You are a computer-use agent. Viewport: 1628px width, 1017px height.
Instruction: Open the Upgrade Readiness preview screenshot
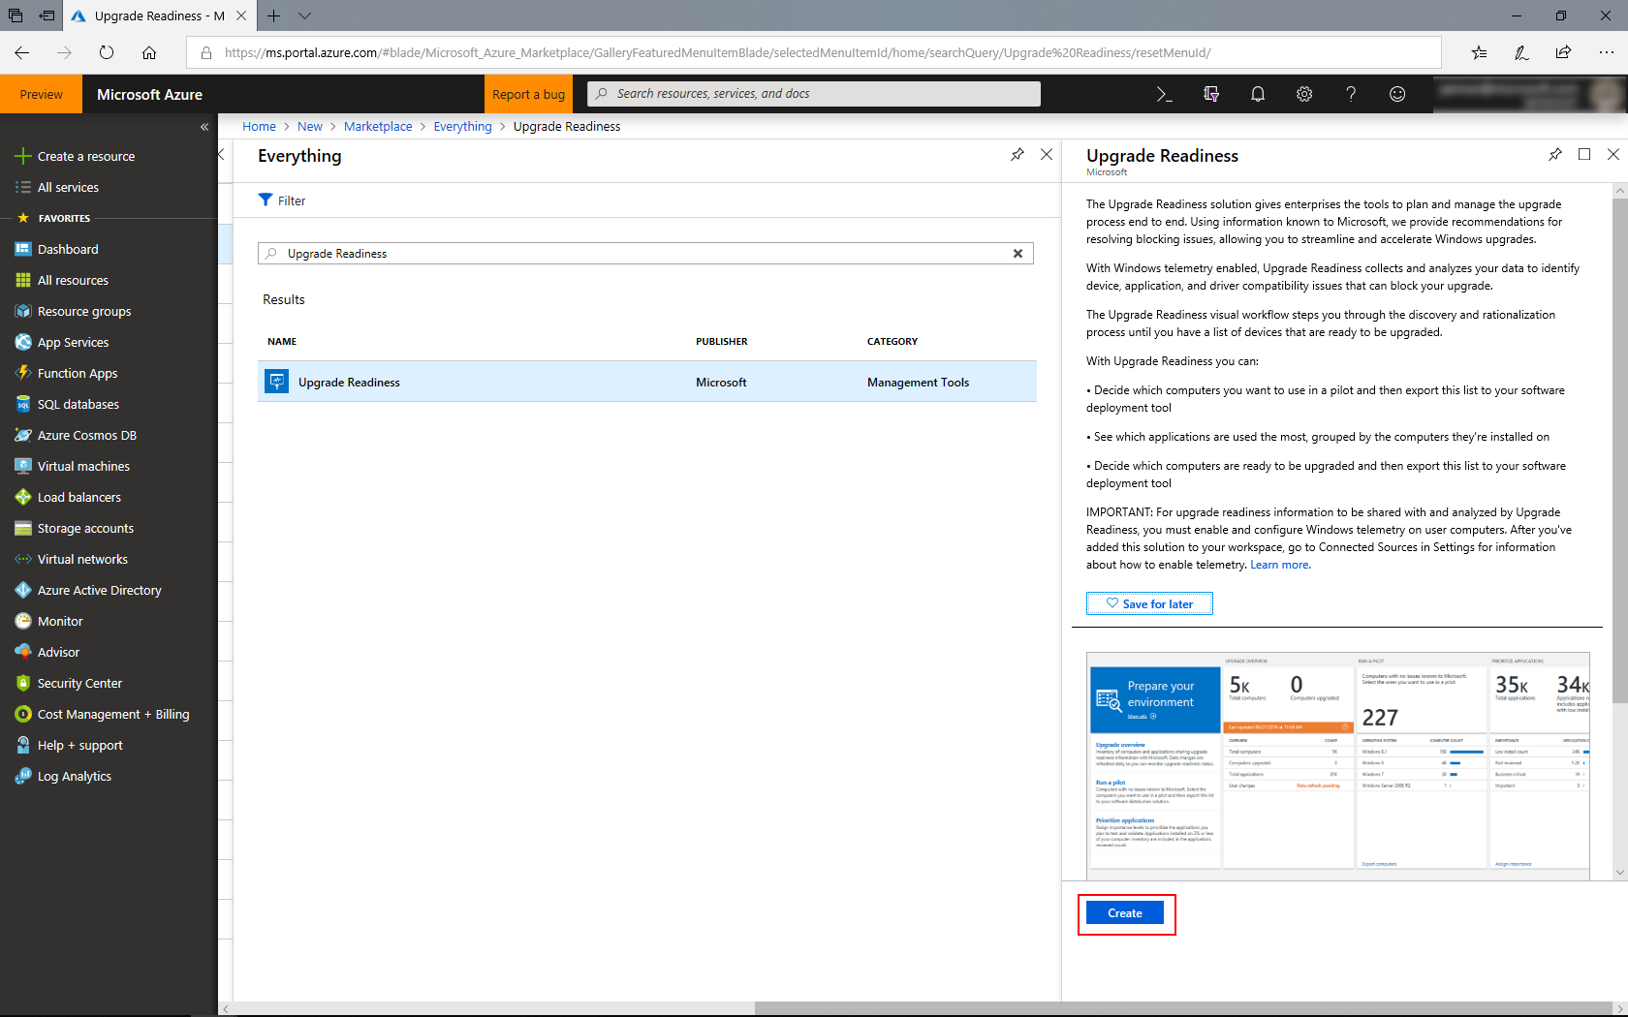pos(1338,765)
